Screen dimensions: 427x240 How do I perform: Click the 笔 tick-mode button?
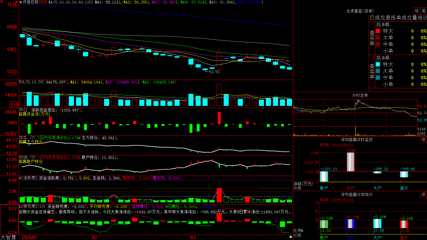424,11
